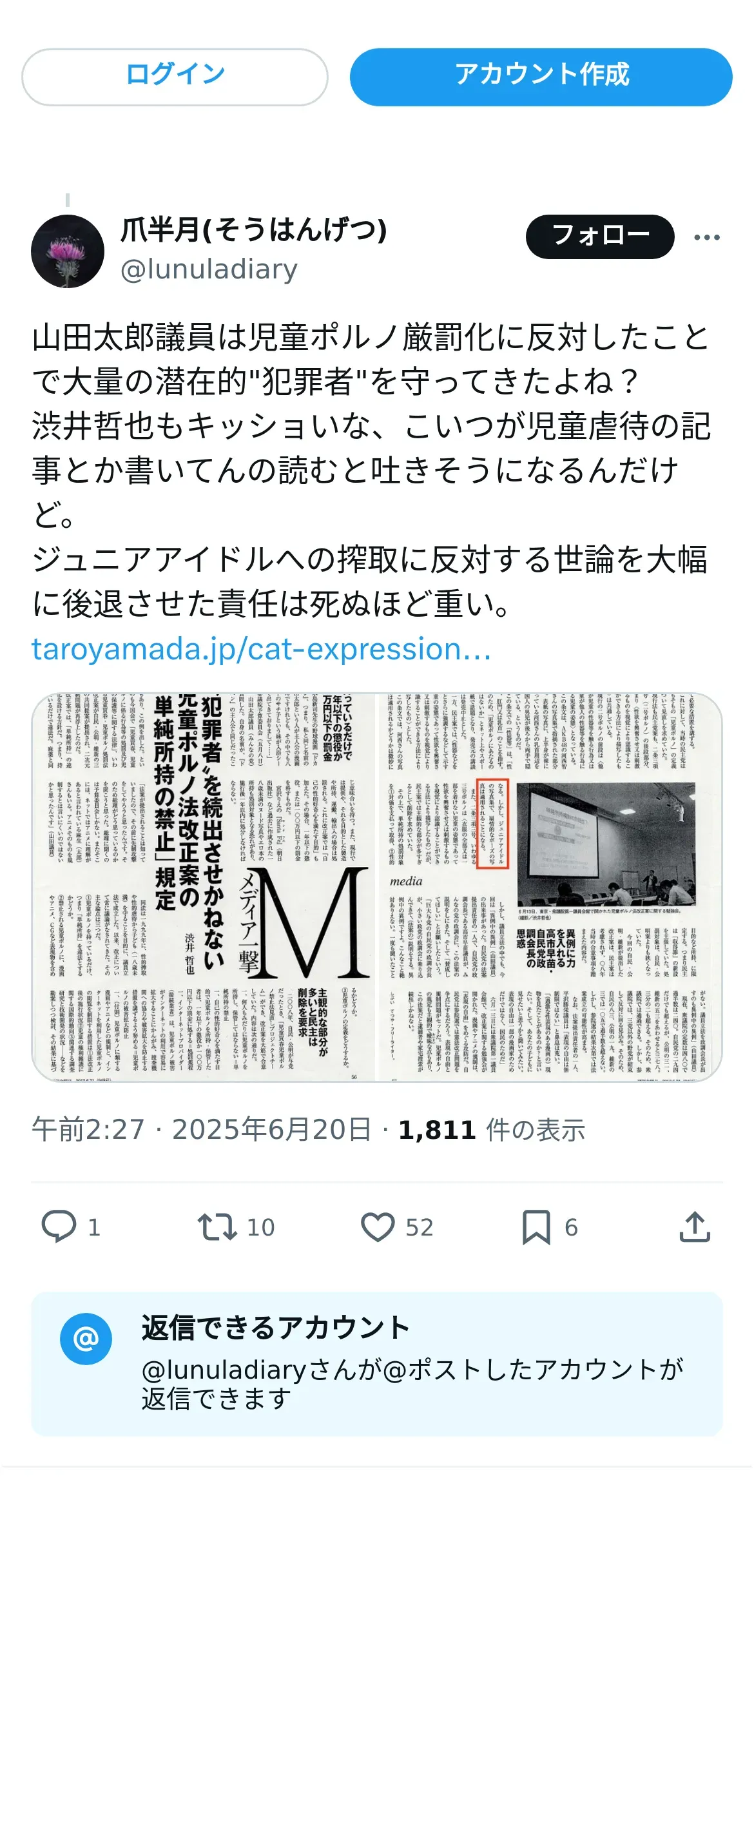Screen dimensions: 754x1835
Task: Like the post with heart icon
Action: point(378,1227)
